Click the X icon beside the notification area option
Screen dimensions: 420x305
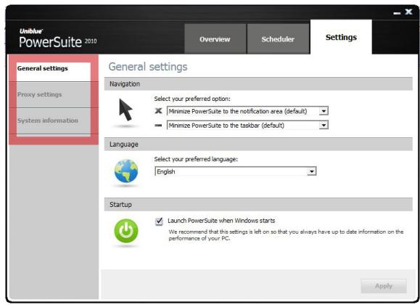[159, 110]
